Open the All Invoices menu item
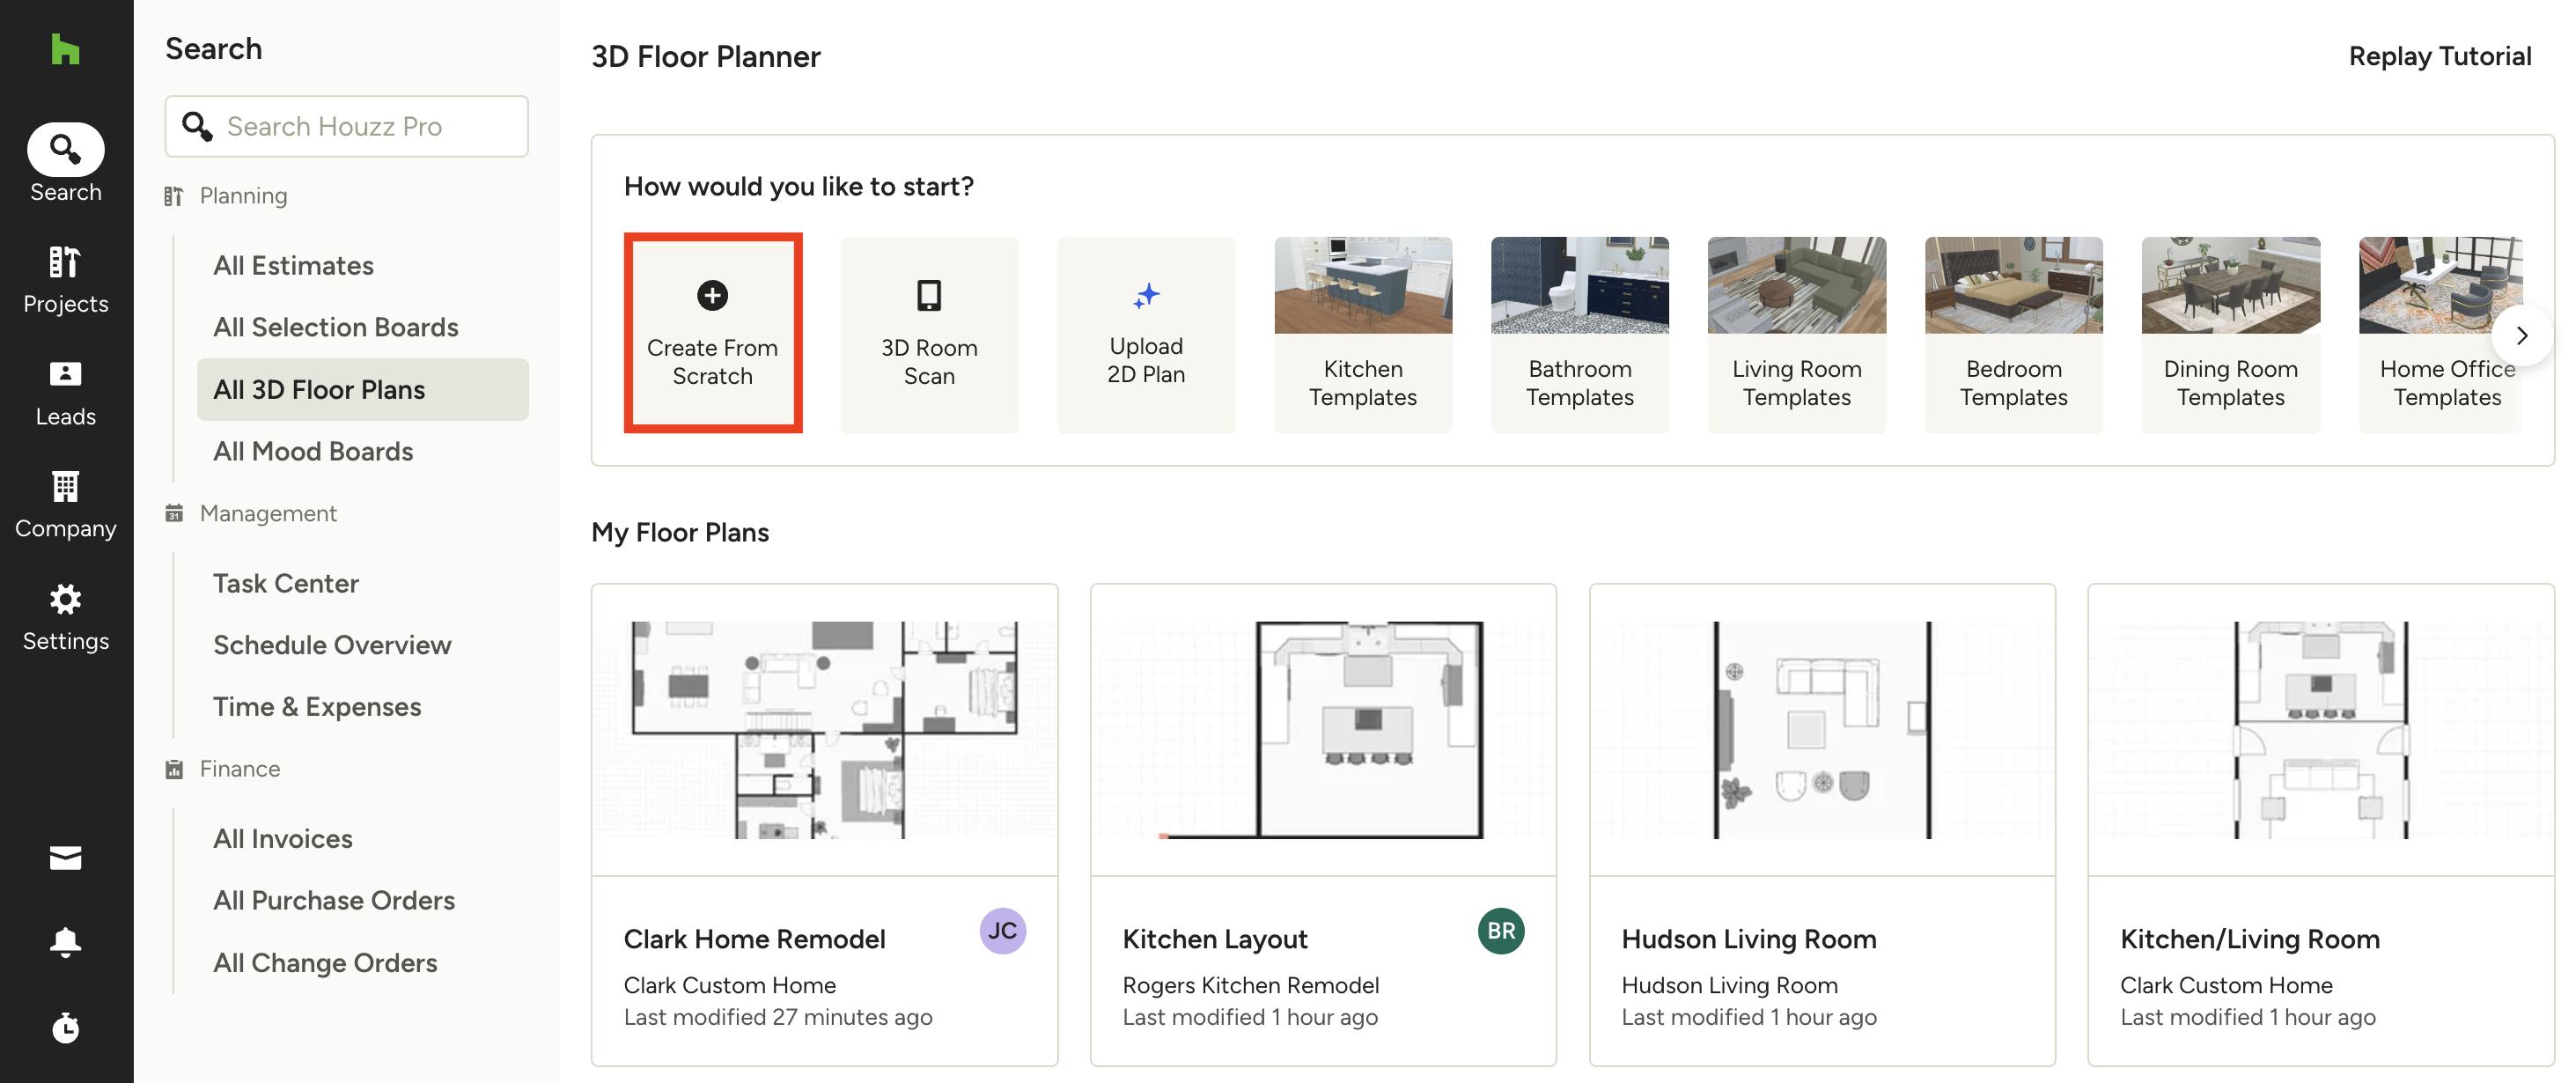The height and width of the screenshot is (1083, 2576). coord(282,838)
